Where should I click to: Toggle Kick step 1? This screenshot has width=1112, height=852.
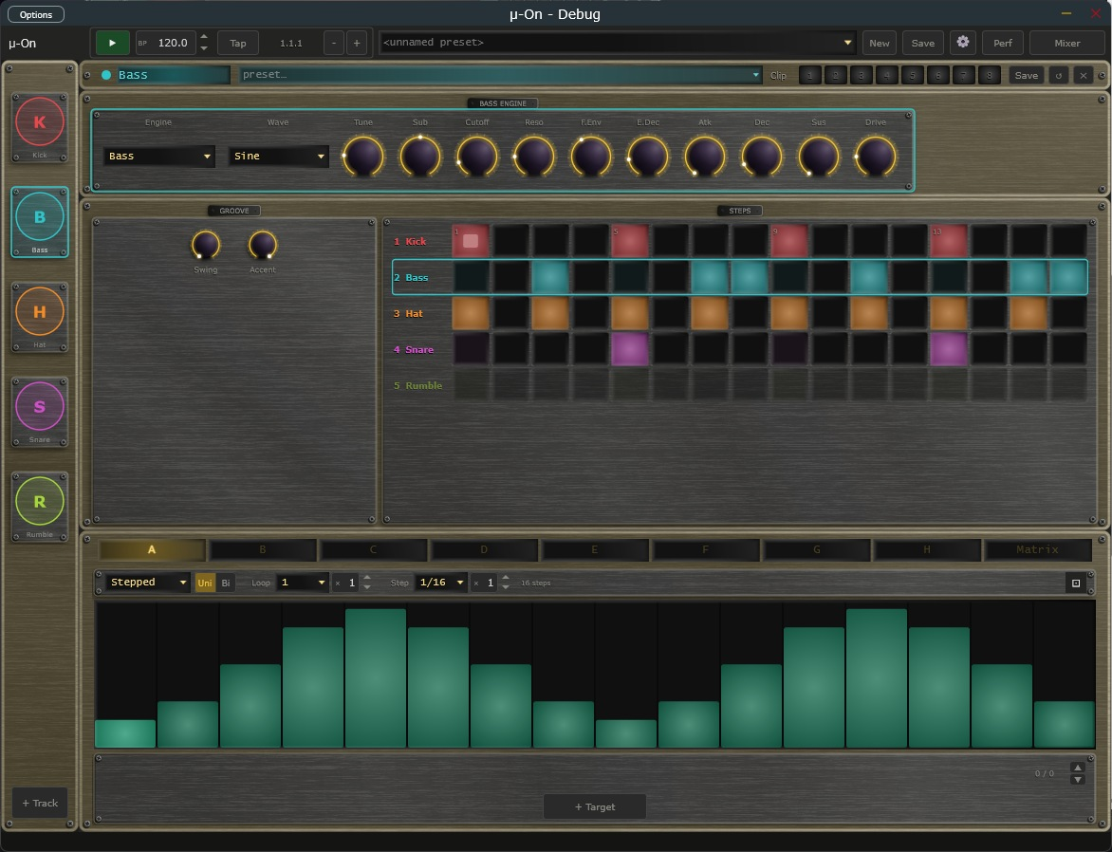click(471, 241)
